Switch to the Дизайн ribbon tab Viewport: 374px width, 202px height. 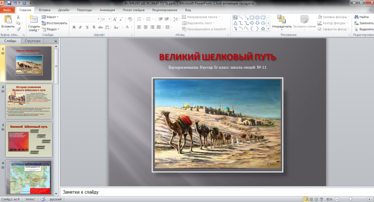click(x=63, y=10)
